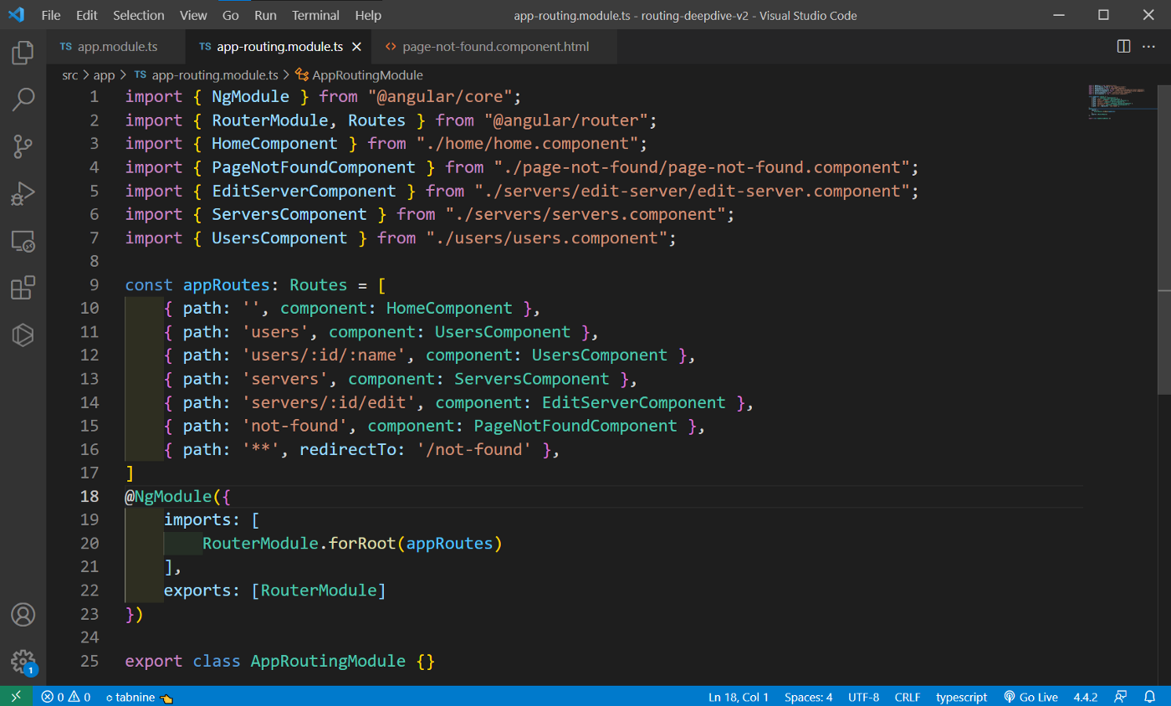Viewport: 1171px width, 706px height.
Task: Open Run and Debug view
Action: pyautogui.click(x=23, y=194)
